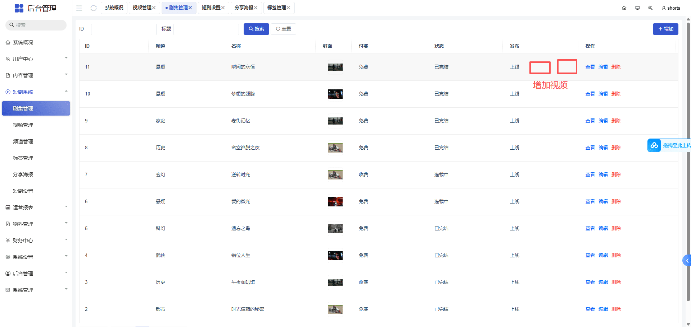Click the 标题 search input field
691x327 pixels.
coord(206,29)
